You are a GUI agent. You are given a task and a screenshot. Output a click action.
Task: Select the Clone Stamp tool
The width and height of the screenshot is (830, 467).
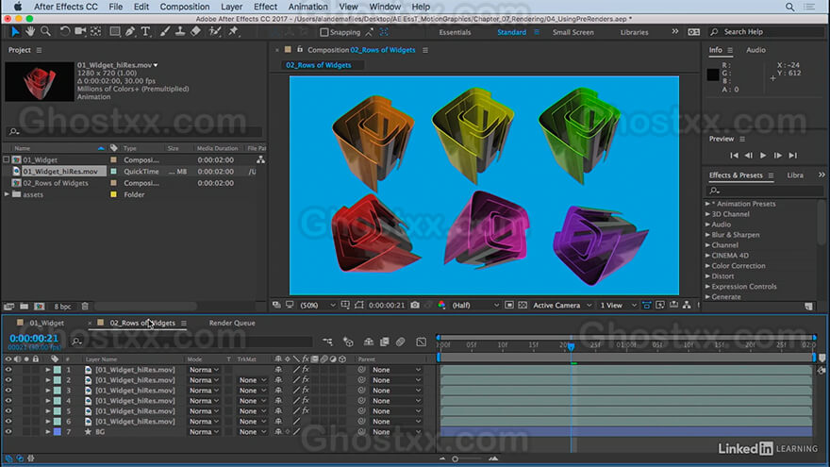[x=180, y=32]
